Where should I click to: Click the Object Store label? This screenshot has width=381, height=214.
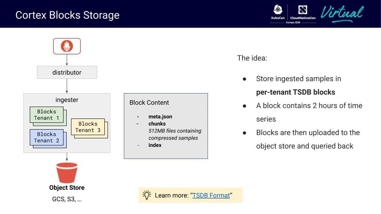67,187
